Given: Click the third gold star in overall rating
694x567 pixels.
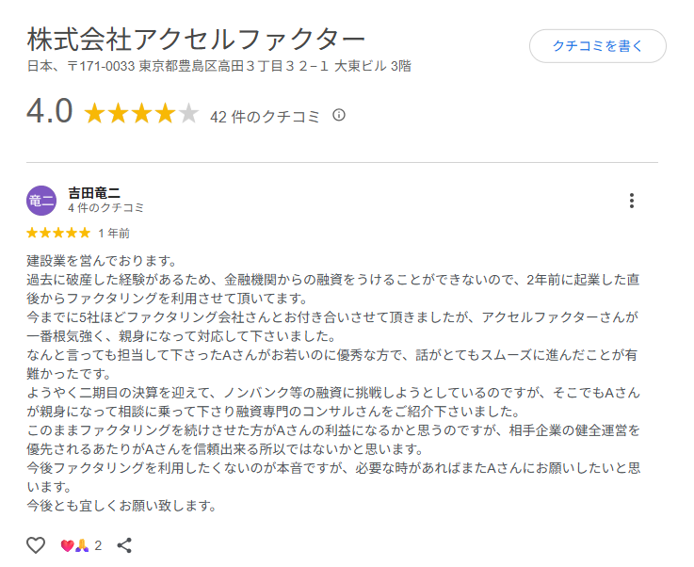Looking at the screenshot, I should click(x=141, y=115).
